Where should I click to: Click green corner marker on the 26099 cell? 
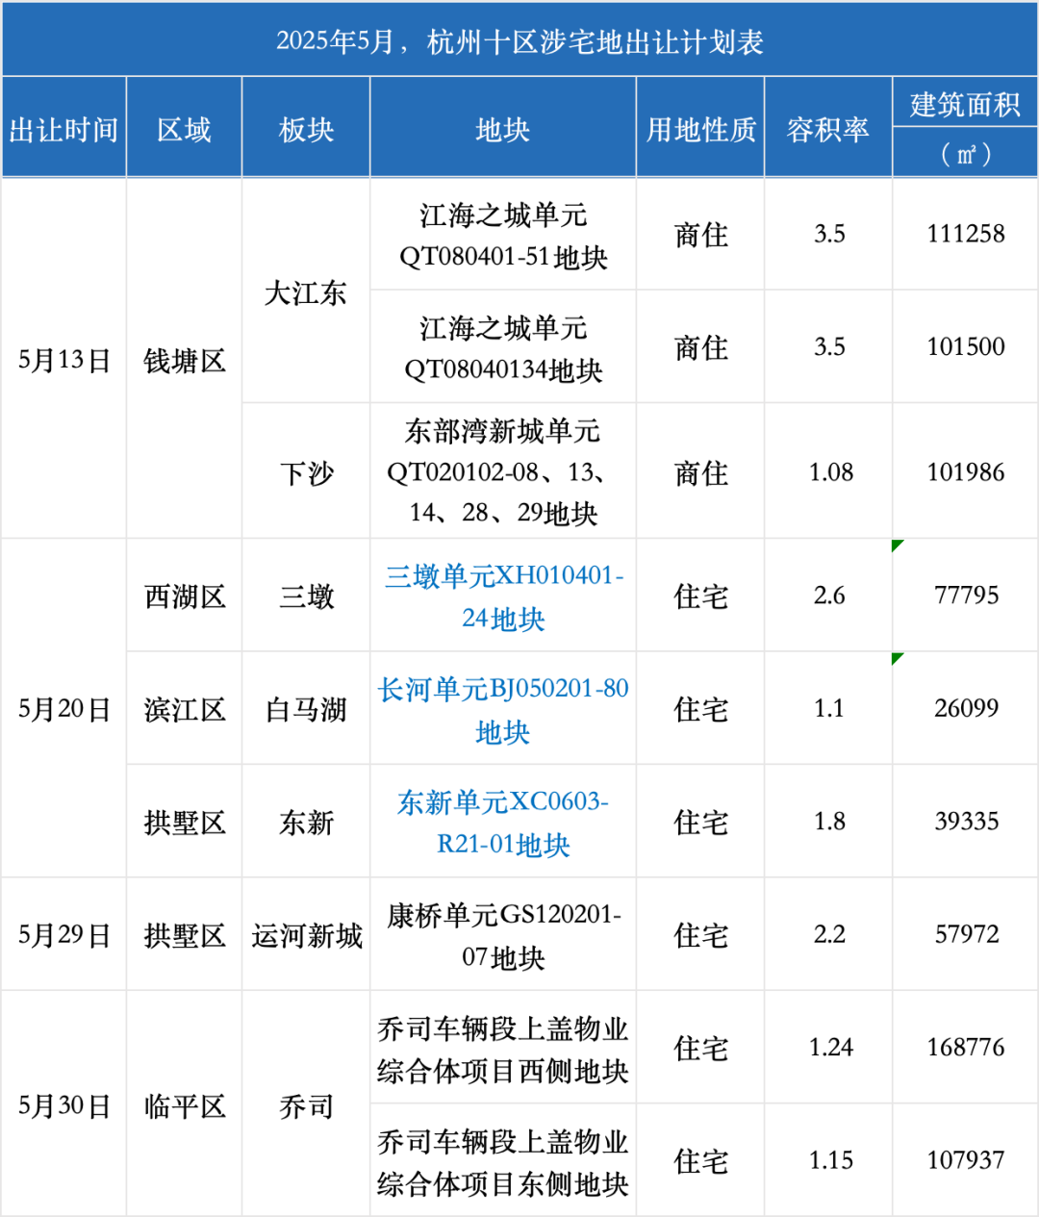pos(897,658)
